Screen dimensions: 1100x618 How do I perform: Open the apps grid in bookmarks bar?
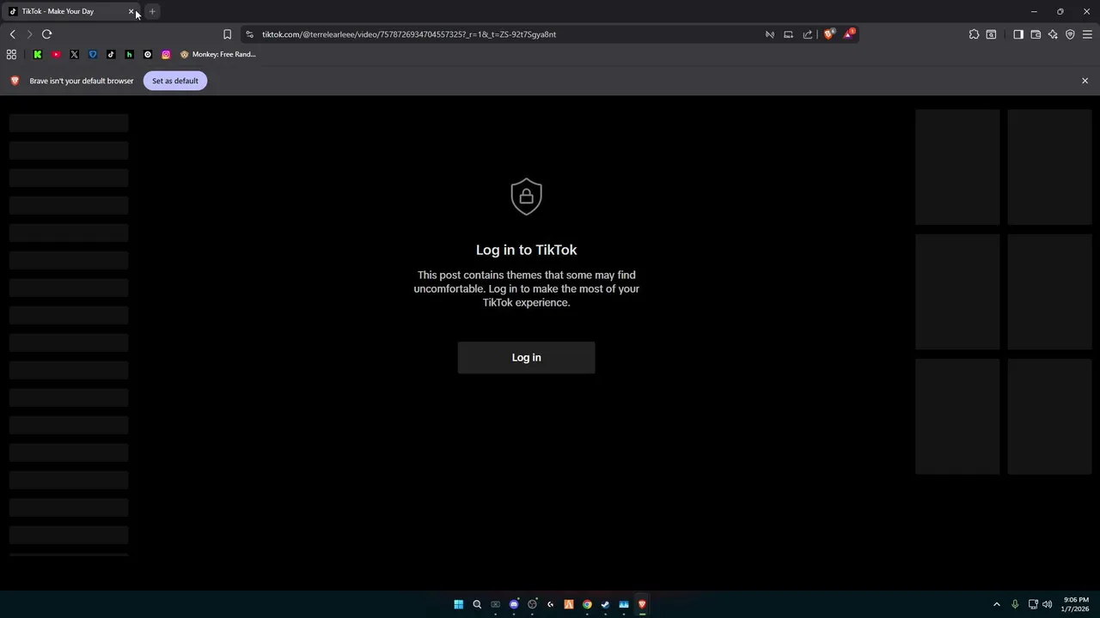11,54
